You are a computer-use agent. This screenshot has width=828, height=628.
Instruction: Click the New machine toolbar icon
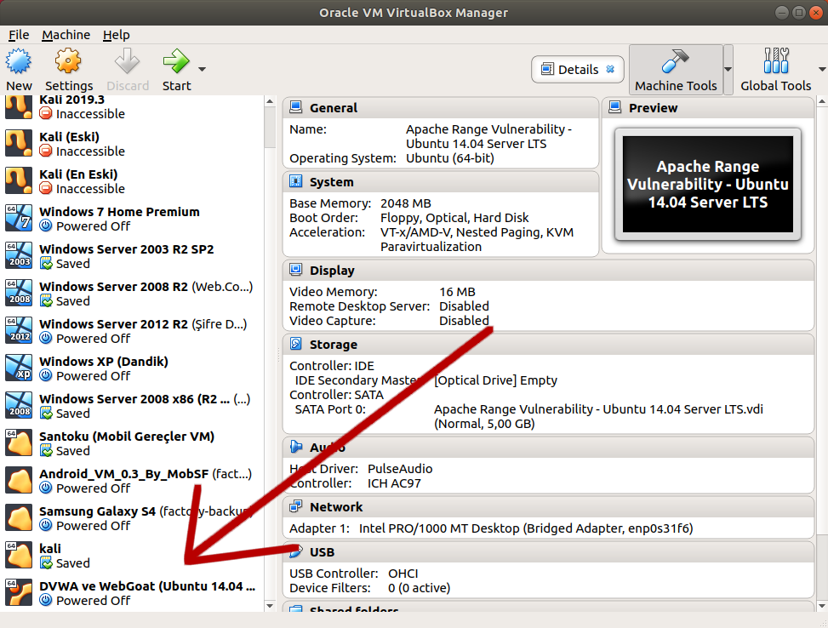(x=19, y=61)
